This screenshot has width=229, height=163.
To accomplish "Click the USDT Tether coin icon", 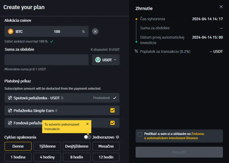I will [98, 60].
